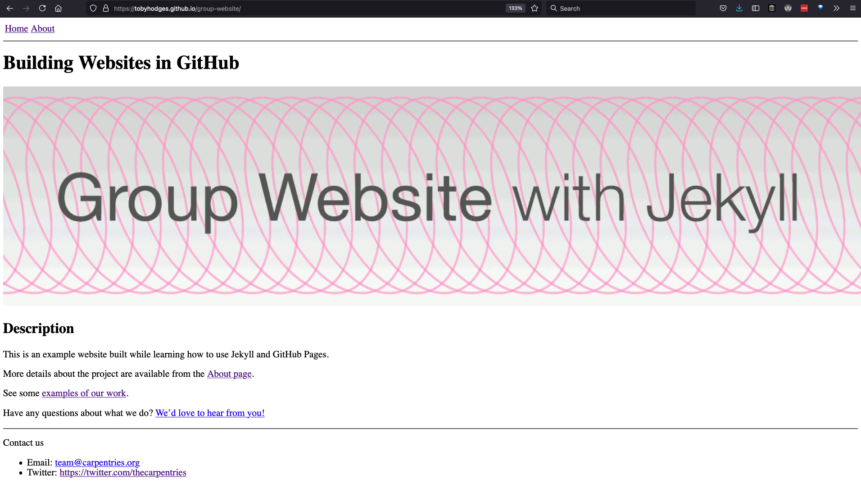Open the About navigation link
Viewport: 861px width, 489px height.
43,28
